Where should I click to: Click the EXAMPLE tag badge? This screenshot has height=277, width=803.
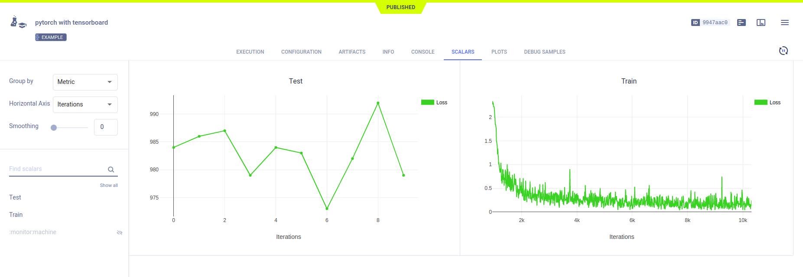(51, 37)
